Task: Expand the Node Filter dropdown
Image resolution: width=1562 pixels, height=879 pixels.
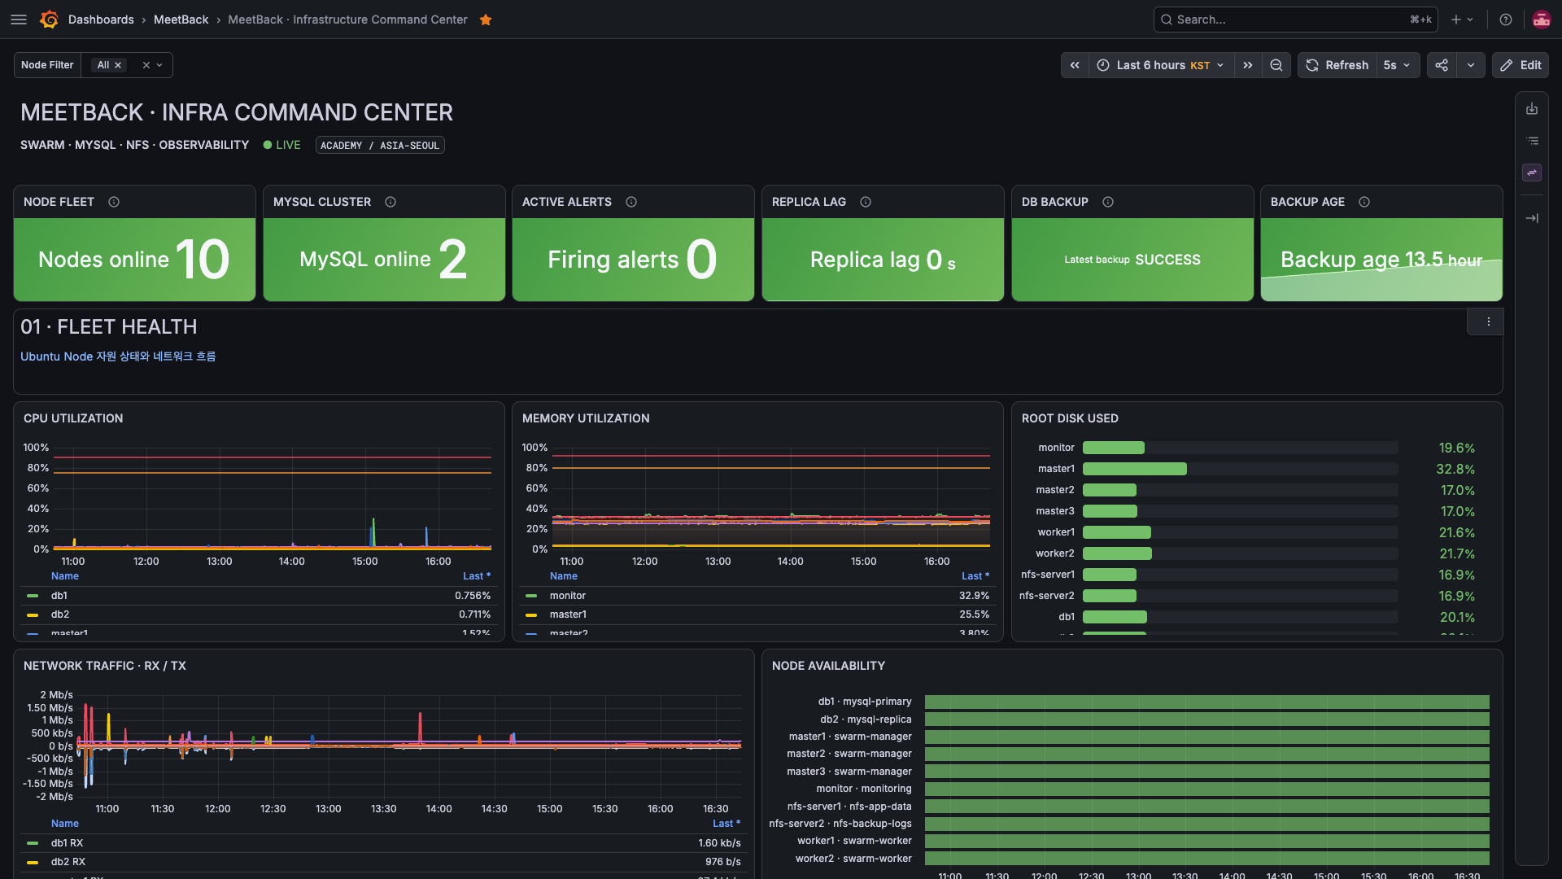Action: (159, 65)
